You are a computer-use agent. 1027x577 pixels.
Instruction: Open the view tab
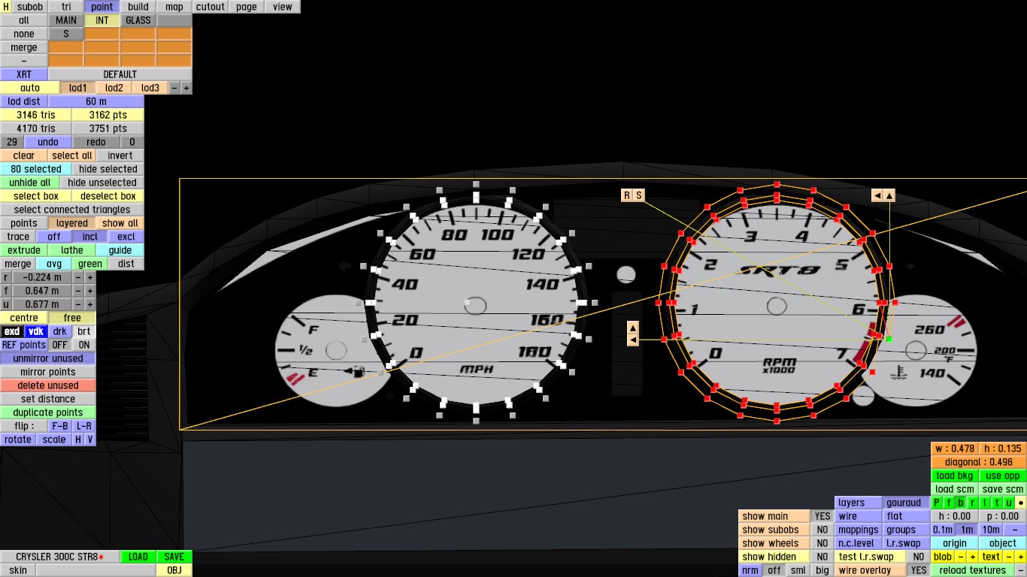point(283,7)
